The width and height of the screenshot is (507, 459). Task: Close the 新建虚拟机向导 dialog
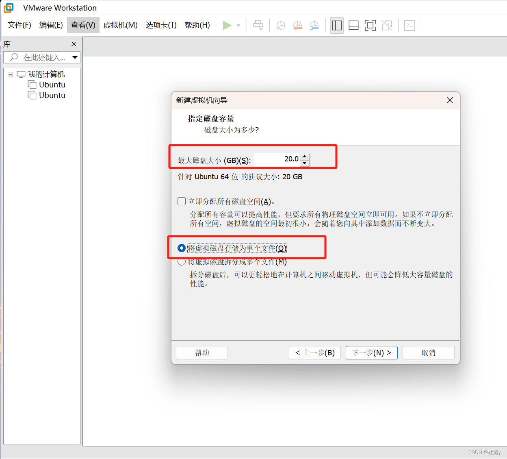pyautogui.click(x=450, y=100)
